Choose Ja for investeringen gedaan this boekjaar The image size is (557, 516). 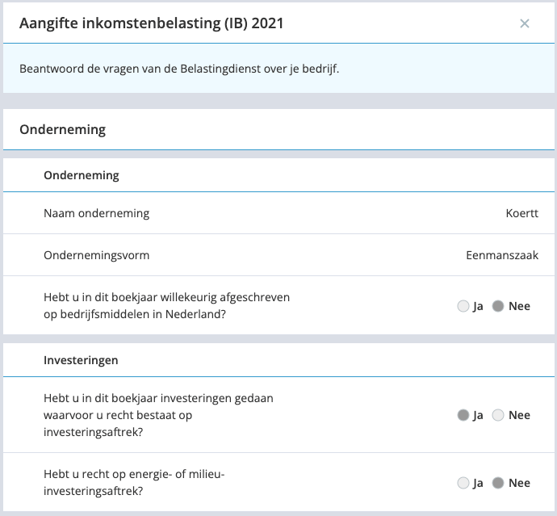(x=463, y=415)
